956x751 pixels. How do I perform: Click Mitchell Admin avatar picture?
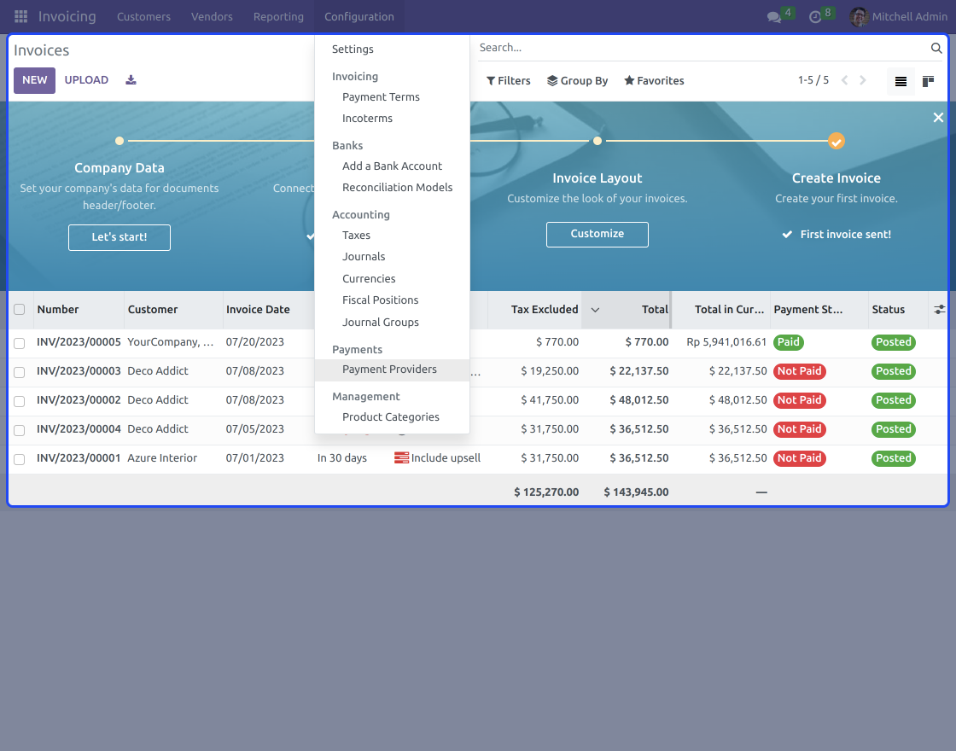click(x=859, y=16)
